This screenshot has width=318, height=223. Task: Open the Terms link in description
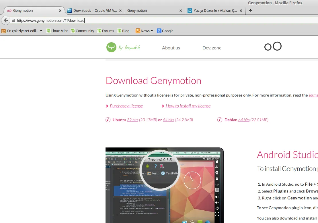tap(313, 95)
